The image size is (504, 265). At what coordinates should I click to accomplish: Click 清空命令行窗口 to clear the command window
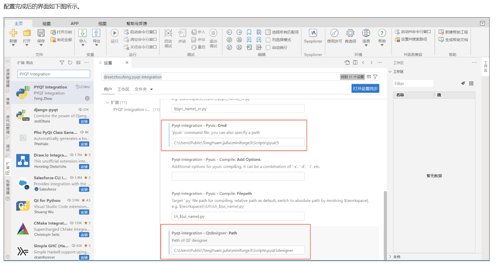coord(140,39)
